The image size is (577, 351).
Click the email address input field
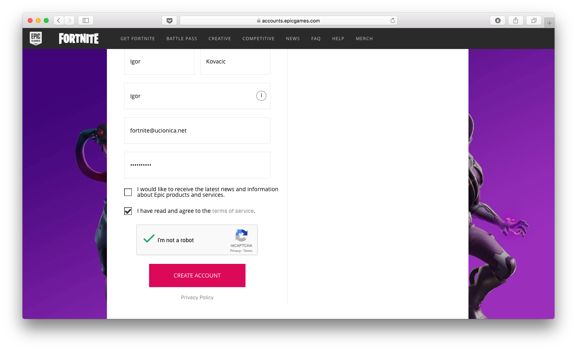tap(197, 131)
